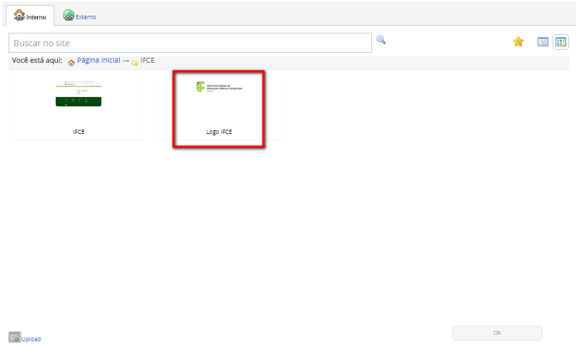Switch to the Externo tab
This screenshot has height=347, width=579.
point(79,16)
